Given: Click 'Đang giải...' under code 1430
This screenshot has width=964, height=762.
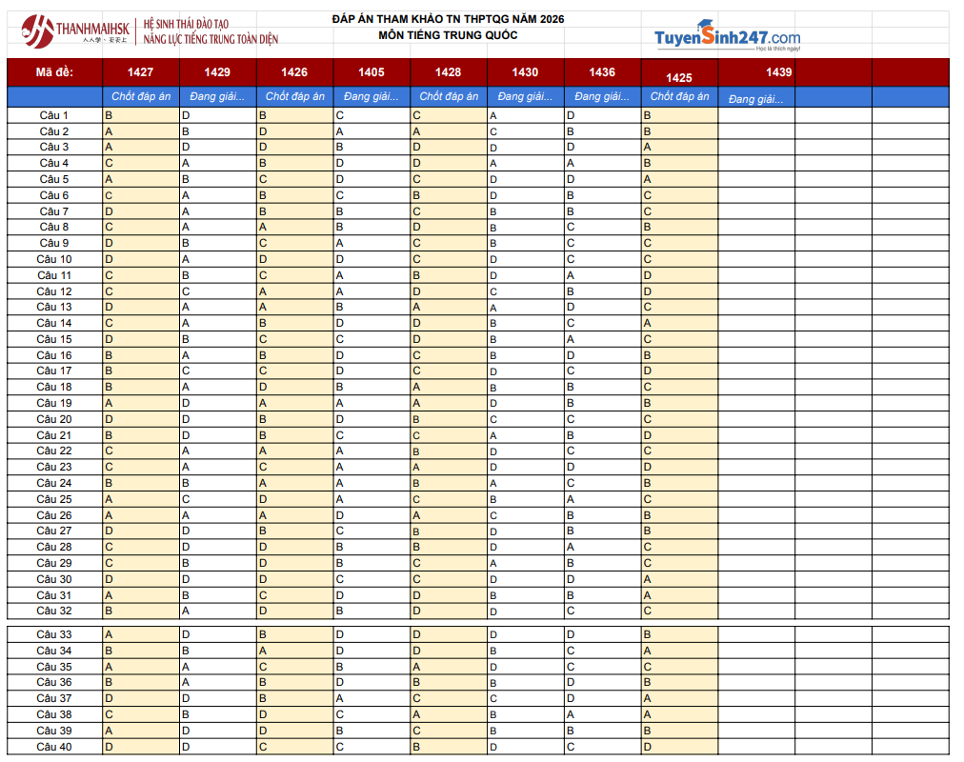Looking at the screenshot, I should 525,96.
